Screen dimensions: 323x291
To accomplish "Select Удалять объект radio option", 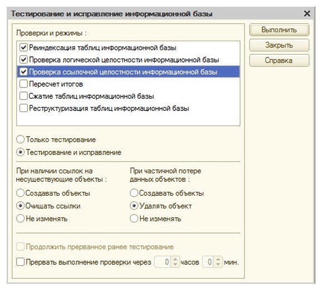I will click(134, 206).
